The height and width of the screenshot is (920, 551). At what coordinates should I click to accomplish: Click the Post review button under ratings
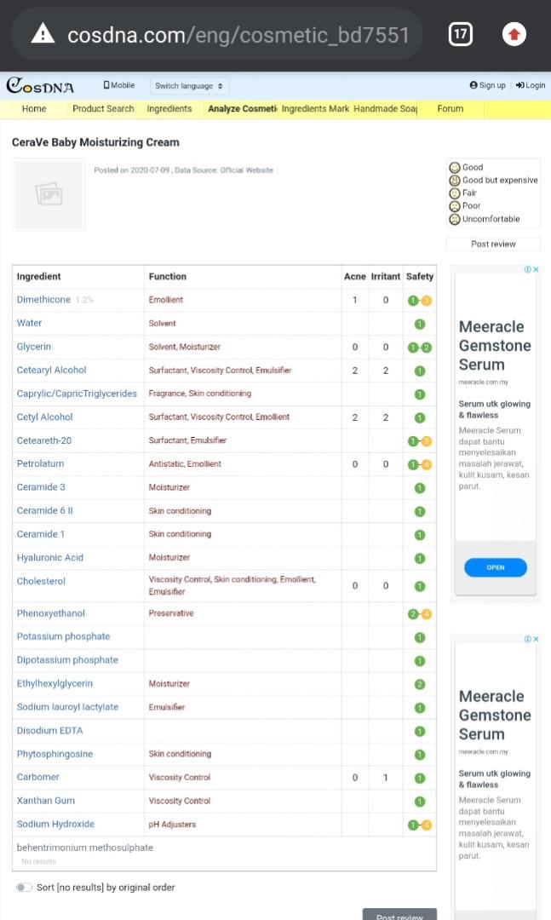pos(493,244)
